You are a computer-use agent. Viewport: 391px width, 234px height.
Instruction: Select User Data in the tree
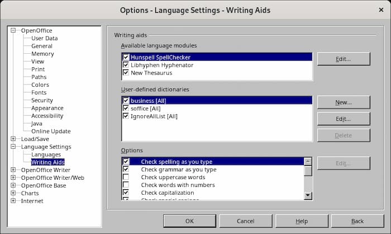44,38
